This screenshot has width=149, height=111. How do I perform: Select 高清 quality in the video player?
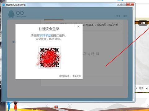click(141, 88)
